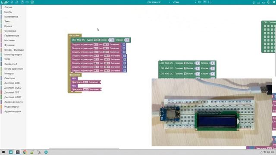Select the Функции category

(9, 45)
